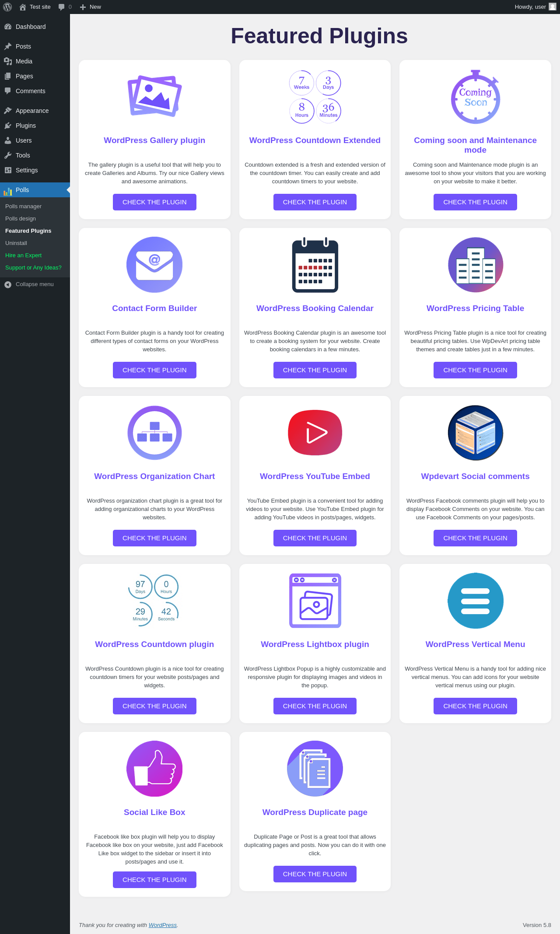Open Support or Any Ideas? menu link

(x=33, y=268)
